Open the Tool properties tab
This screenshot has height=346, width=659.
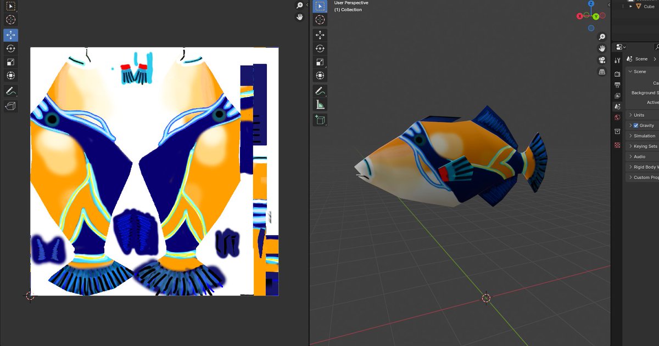pos(617,60)
